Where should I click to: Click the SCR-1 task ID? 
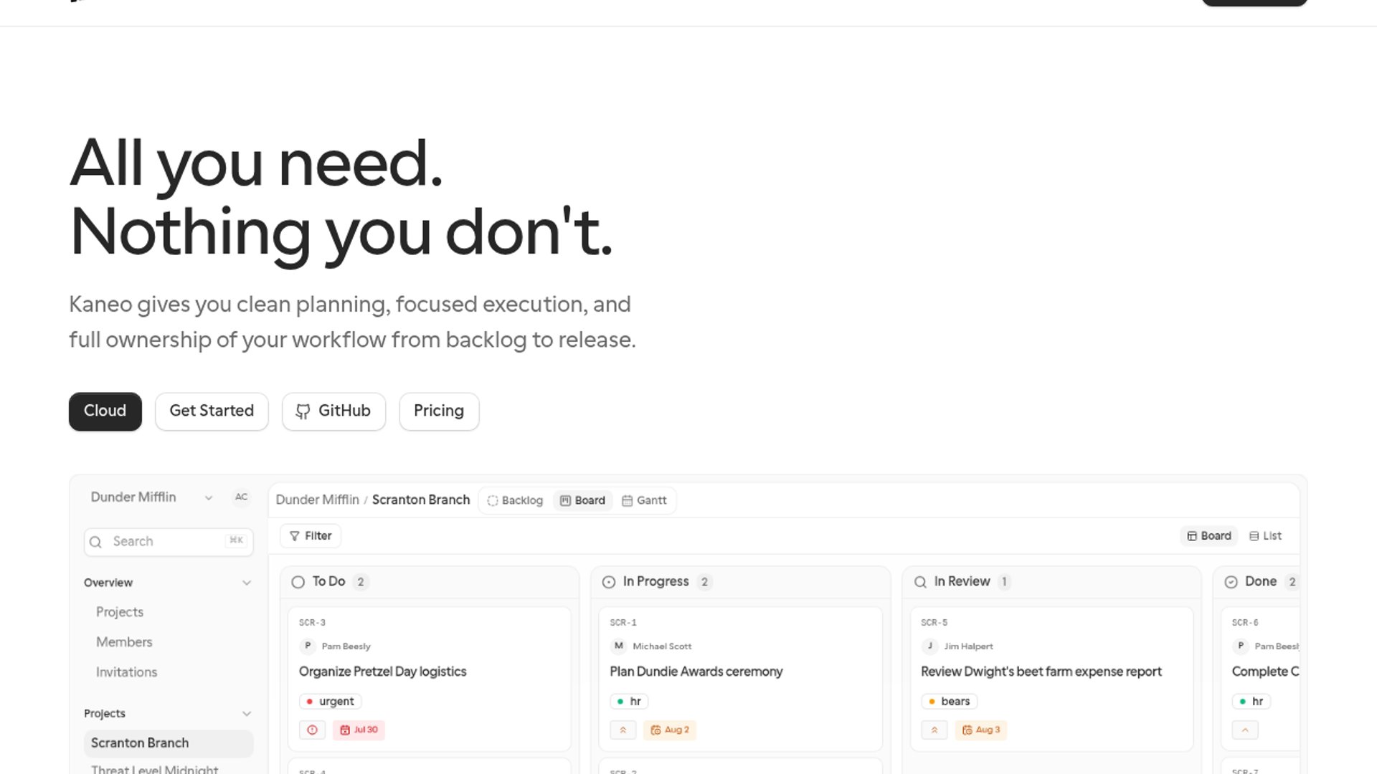pyautogui.click(x=623, y=623)
